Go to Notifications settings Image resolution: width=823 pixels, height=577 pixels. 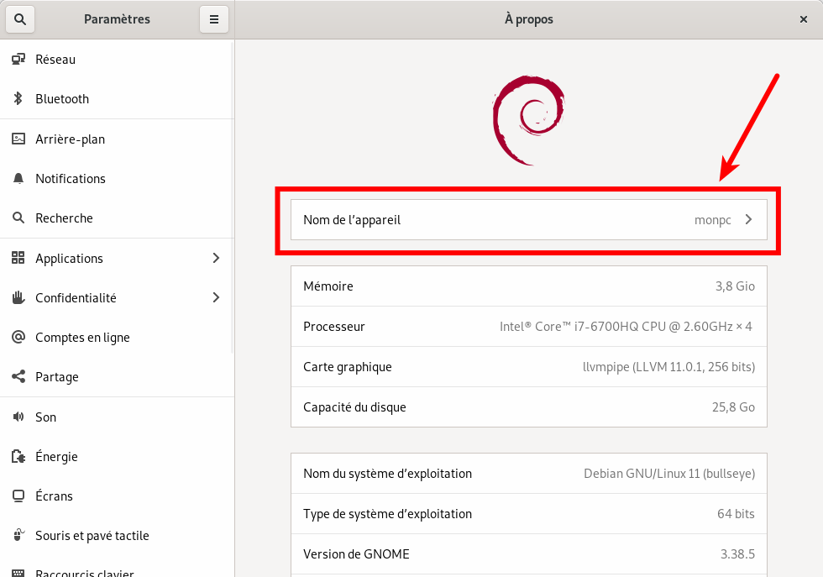point(117,179)
